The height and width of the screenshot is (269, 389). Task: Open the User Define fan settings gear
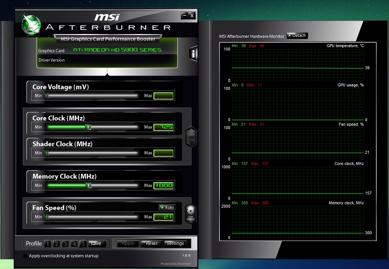point(191,214)
